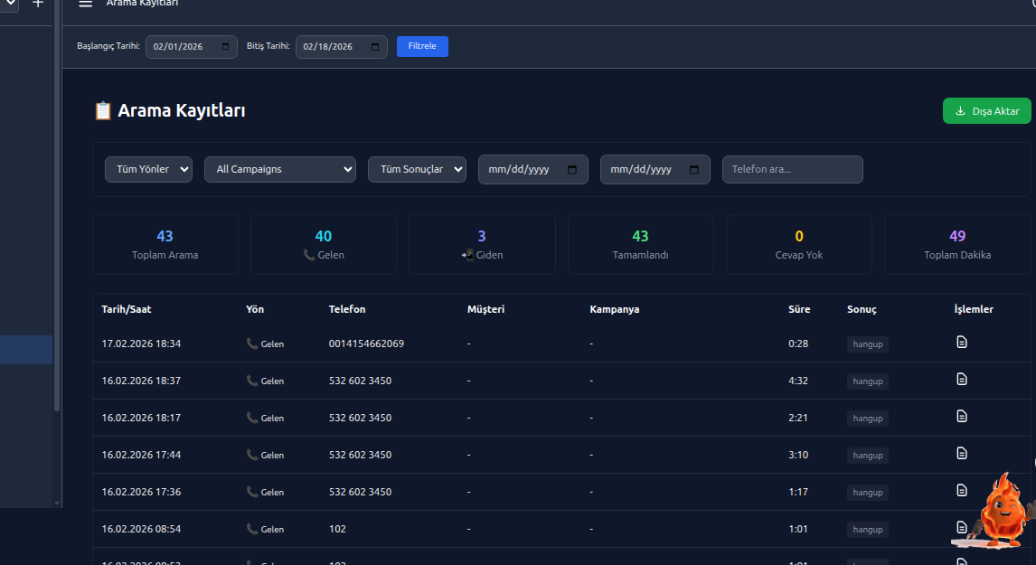Open the hamburger navigation menu

pyautogui.click(x=85, y=4)
